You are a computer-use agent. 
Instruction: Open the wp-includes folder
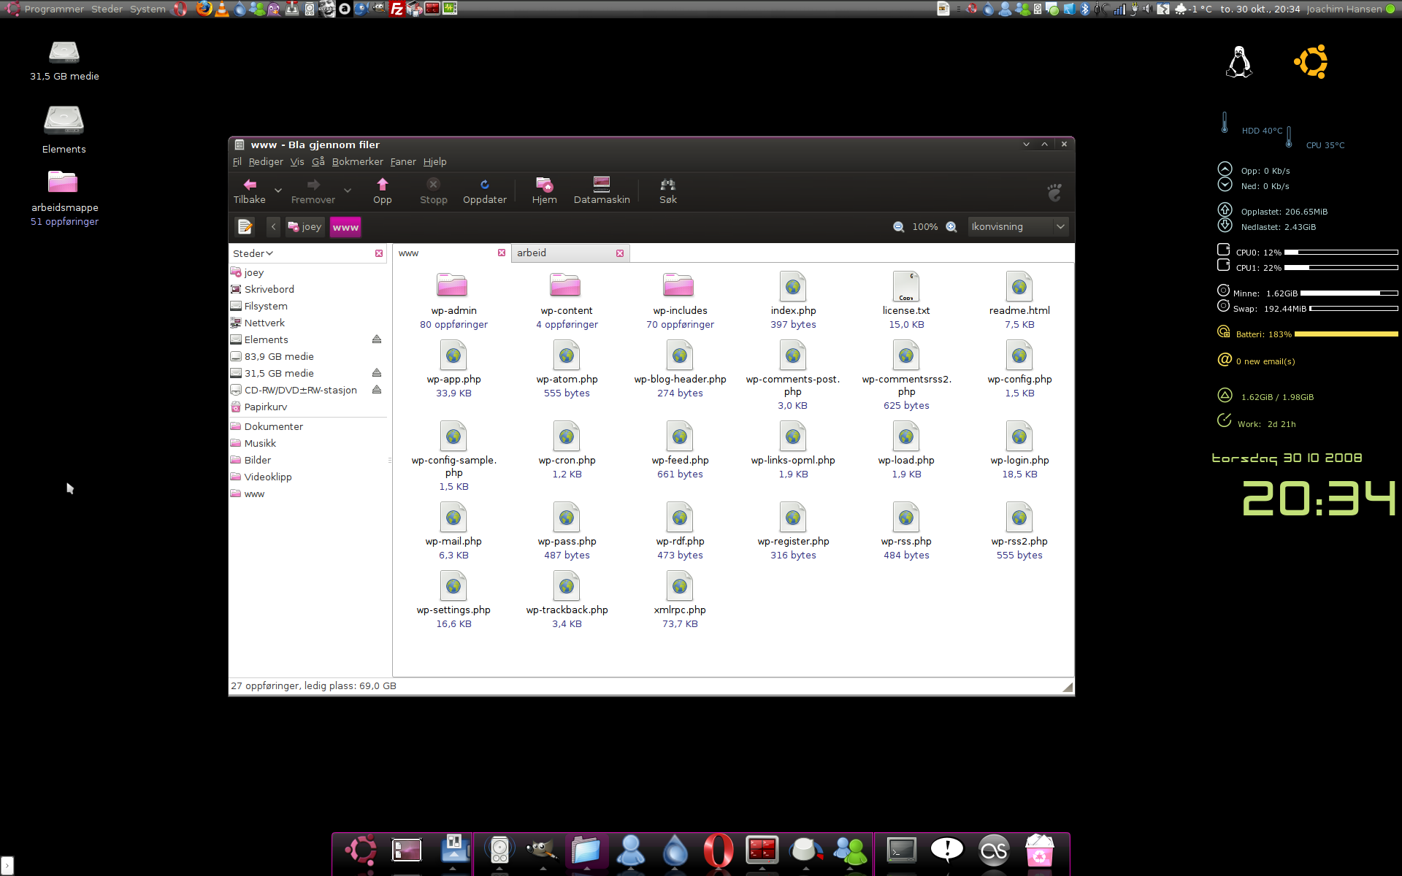coord(679,285)
